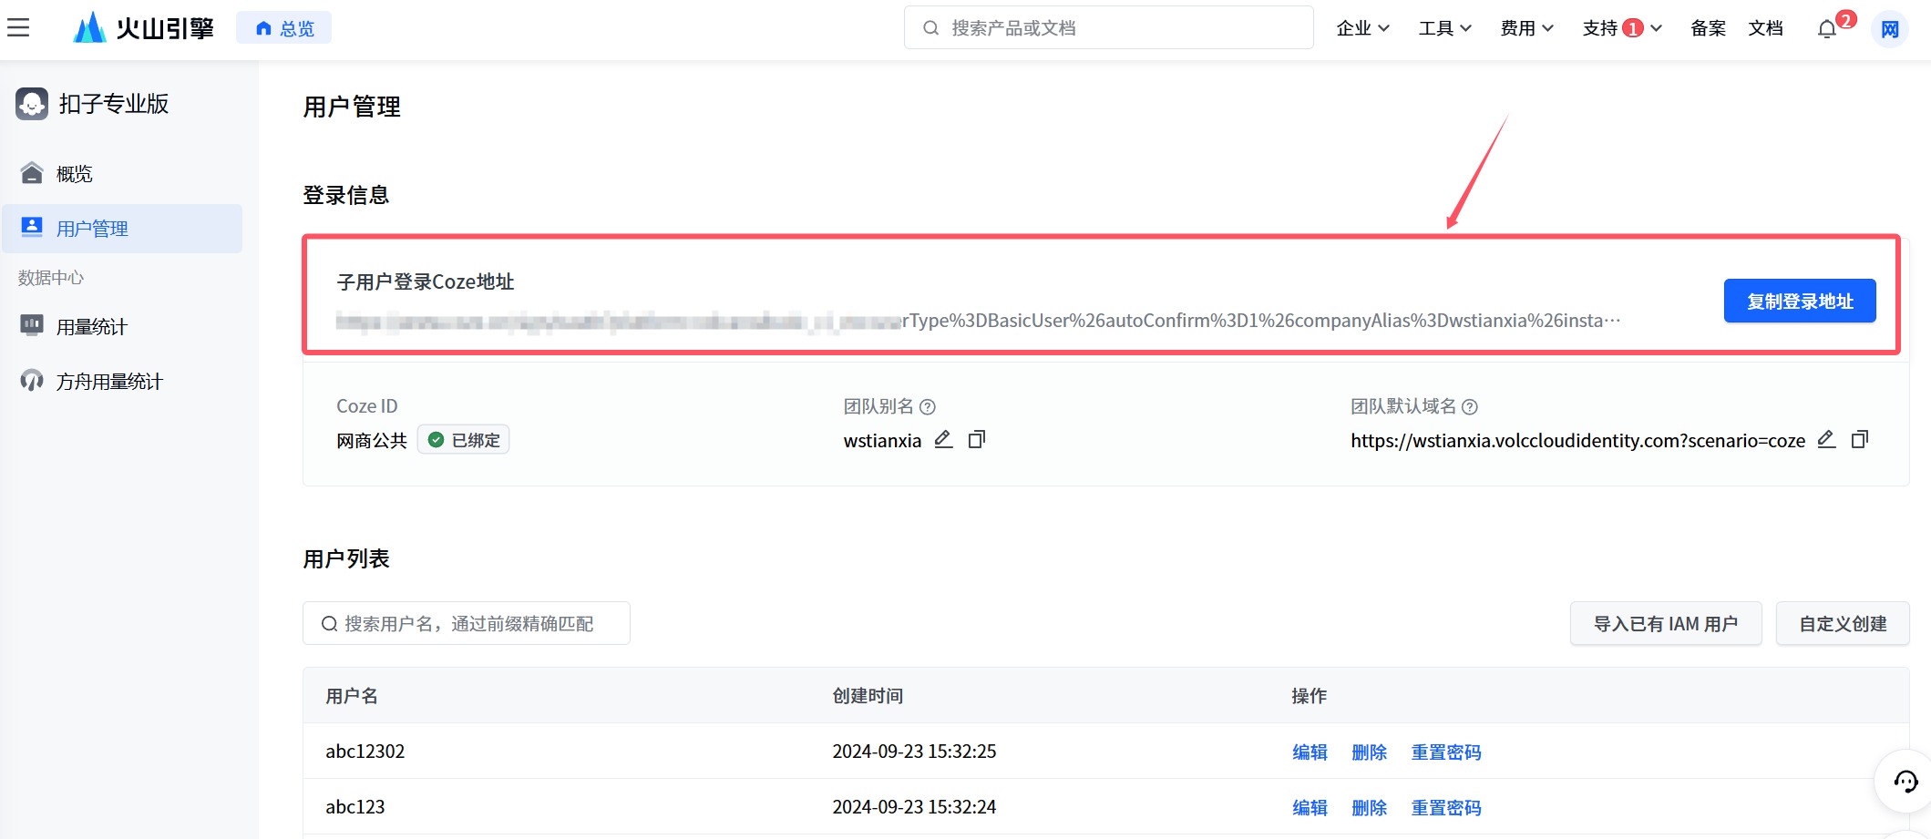The image size is (1931, 839).
Task: Click the Coze ID value 网商公共
Action: pyautogui.click(x=372, y=441)
